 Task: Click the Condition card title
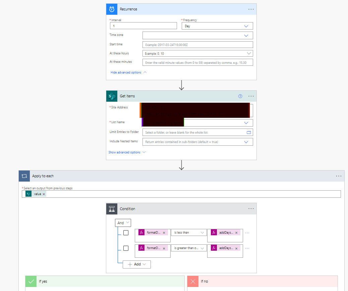(x=127, y=209)
